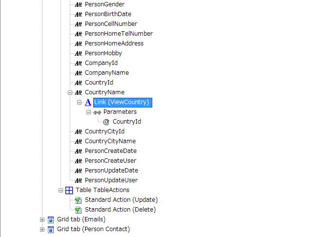
Task: Click the Standard Action (Delete) icon
Action: [x=78, y=210]
